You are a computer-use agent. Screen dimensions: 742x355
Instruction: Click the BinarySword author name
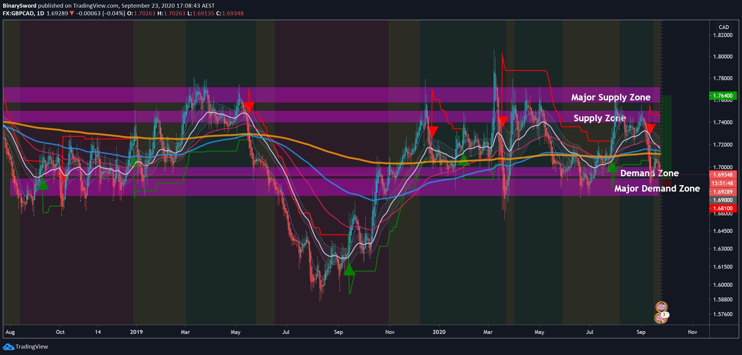click(19, 6)
